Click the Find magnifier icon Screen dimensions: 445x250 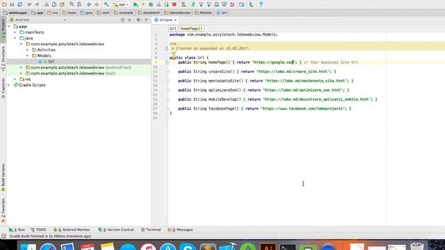tap(72, 4)
